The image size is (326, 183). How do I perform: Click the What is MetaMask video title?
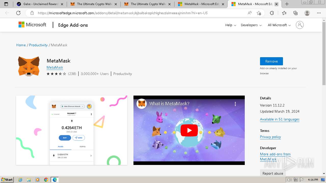(169, 104)
